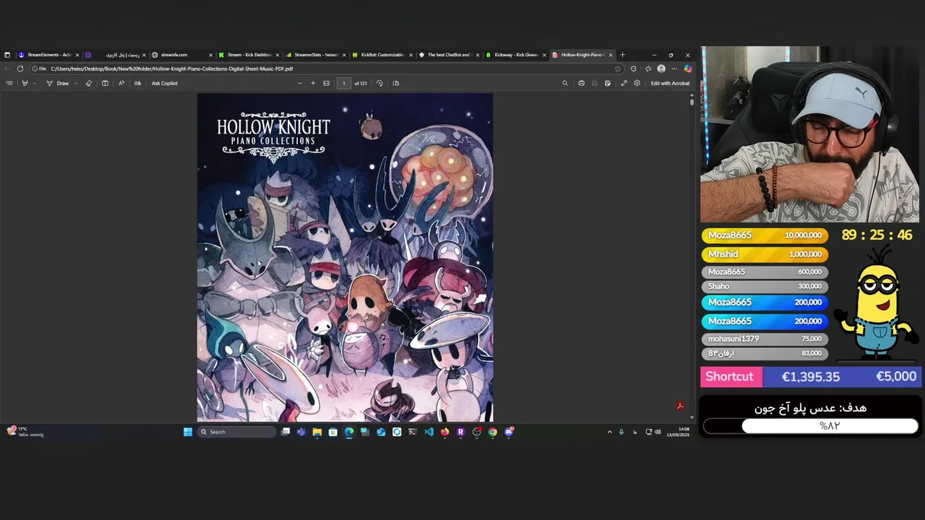The image size is (925, 520).
Task: Click Edit with Acrobat
Action: 670,83
